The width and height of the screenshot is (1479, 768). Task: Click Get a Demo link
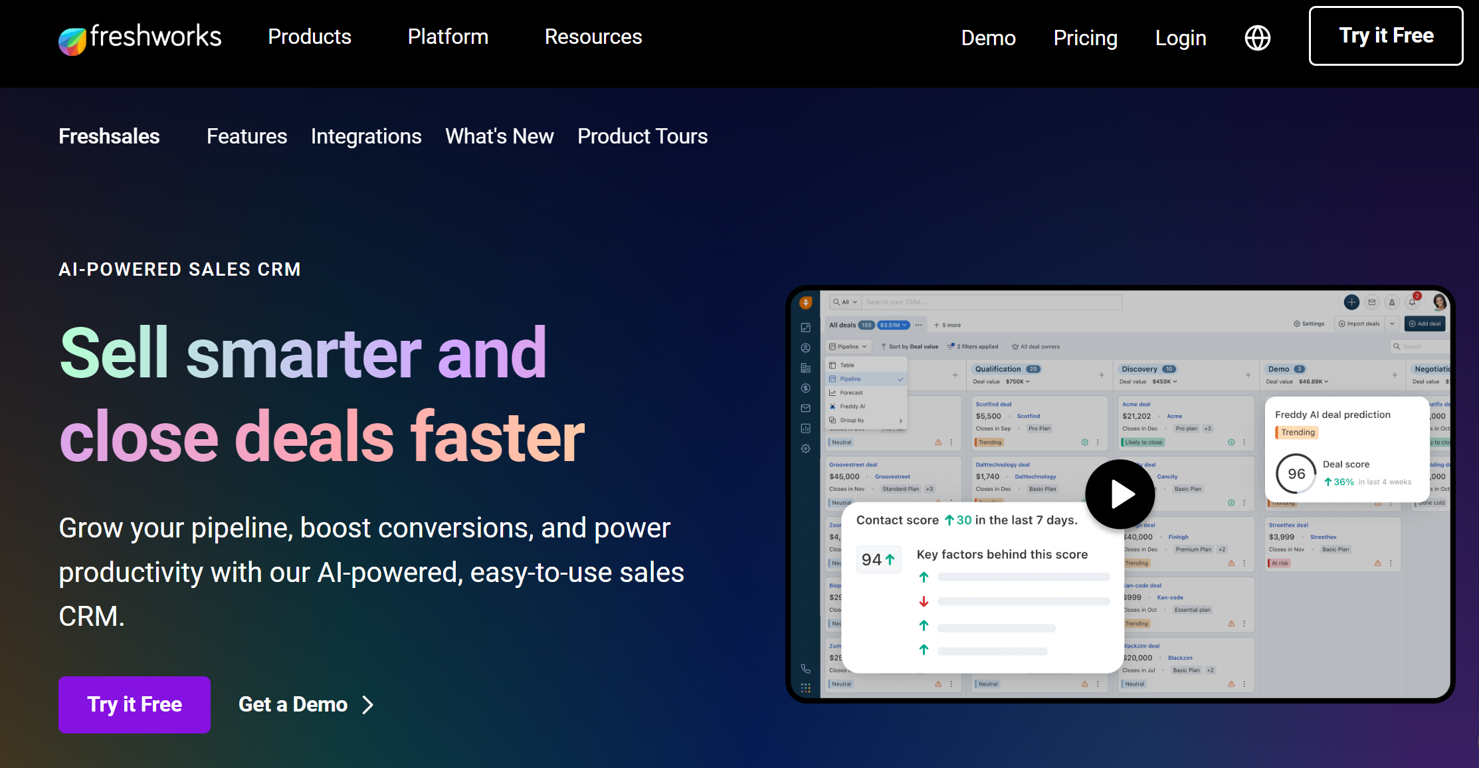(306, 704)
